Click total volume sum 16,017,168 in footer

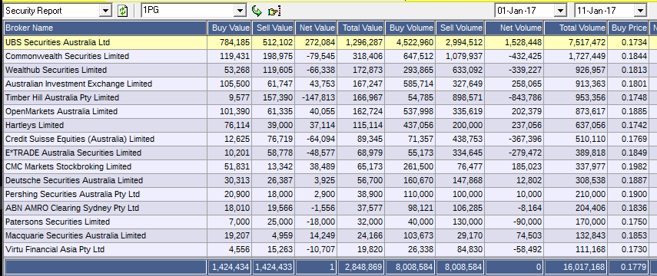click(x=576, y=267)
